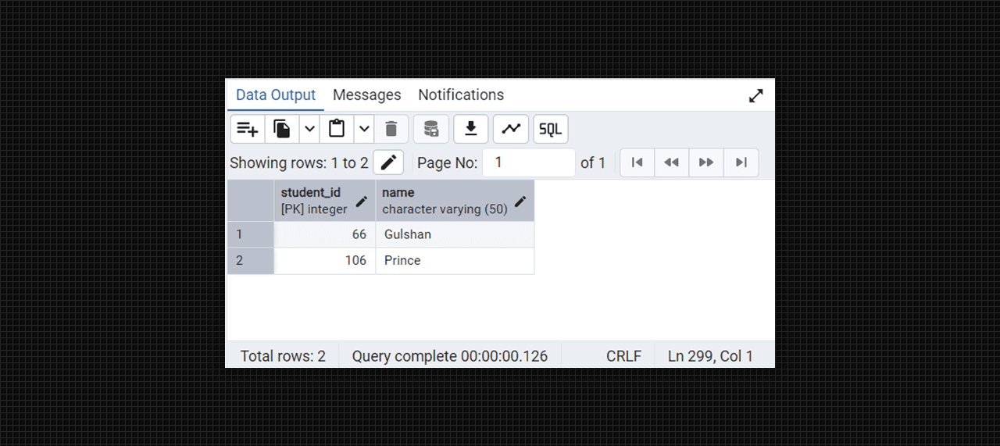Click the edit rows range pencil button
The height and width of the screenshot is (446, 1000).
[388, 162]
